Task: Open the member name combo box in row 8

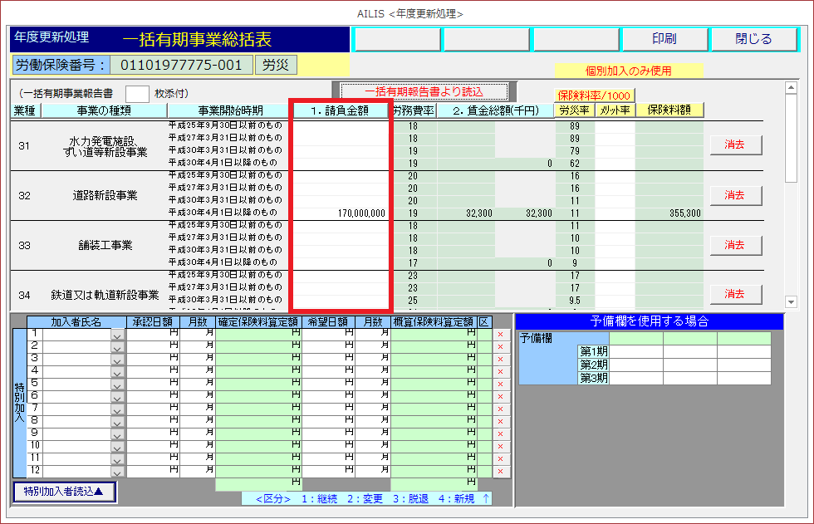Action: [x=117, y=421]
